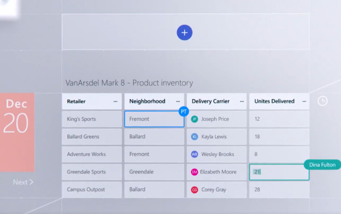Click Fremont cell in Adventure Works row

[x=154, y=154]
